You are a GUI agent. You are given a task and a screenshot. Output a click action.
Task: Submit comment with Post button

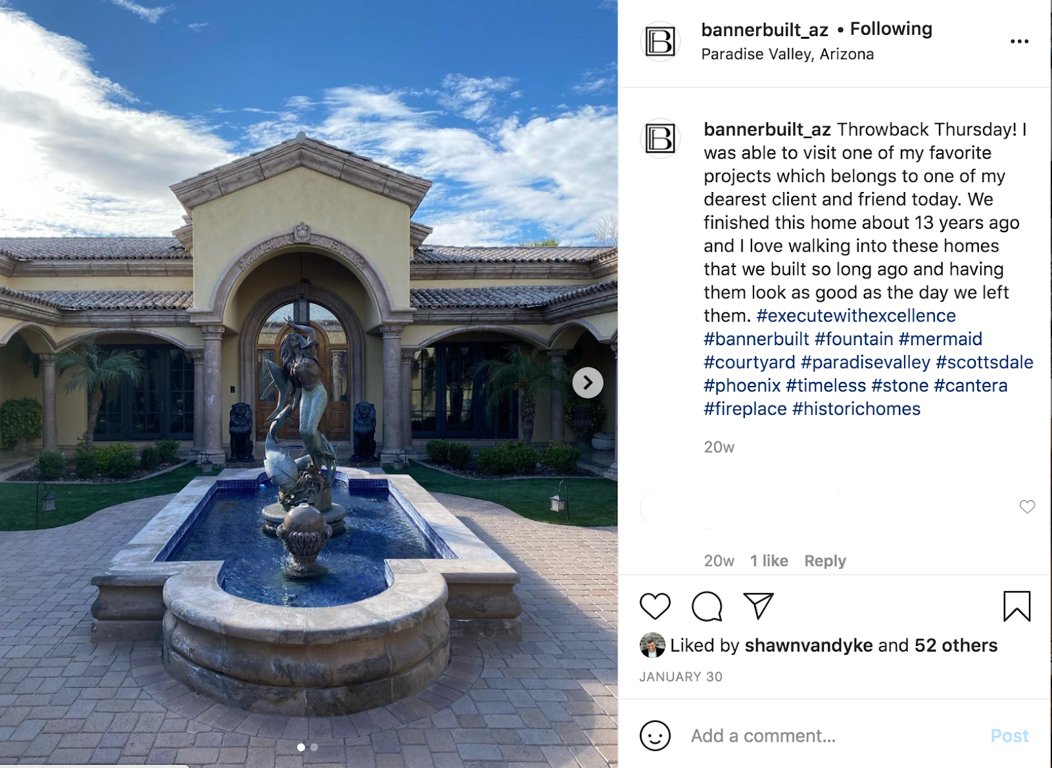(x=1009, y=736)
